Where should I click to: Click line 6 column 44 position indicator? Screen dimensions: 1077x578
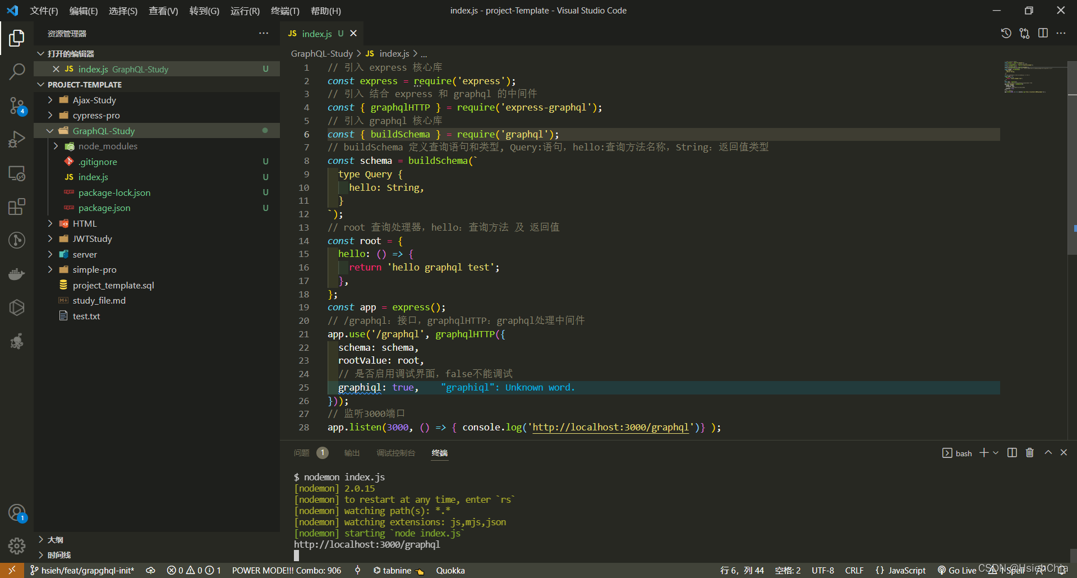(742, 570)
